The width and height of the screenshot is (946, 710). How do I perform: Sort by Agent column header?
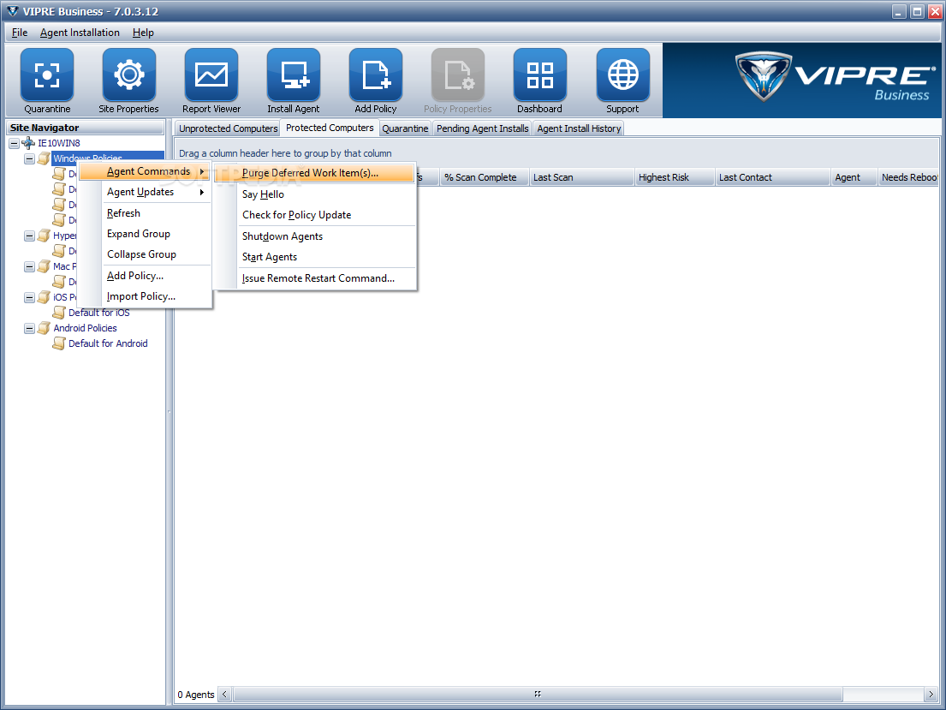click(x=854, y=177)
